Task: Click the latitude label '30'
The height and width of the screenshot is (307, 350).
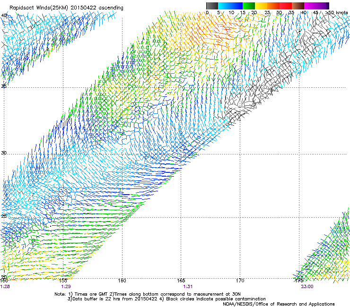Action: point(4,153)
